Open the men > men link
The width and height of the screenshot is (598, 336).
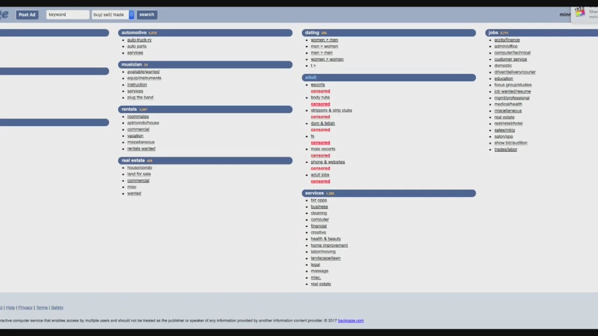(x=321, y=53)
